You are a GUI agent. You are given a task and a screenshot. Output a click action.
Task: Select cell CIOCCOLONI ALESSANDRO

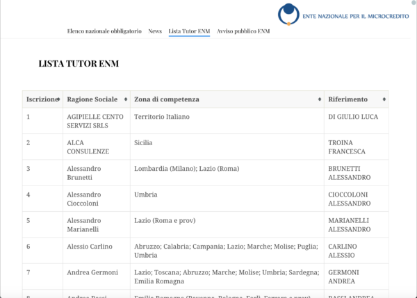coord(357,199)
